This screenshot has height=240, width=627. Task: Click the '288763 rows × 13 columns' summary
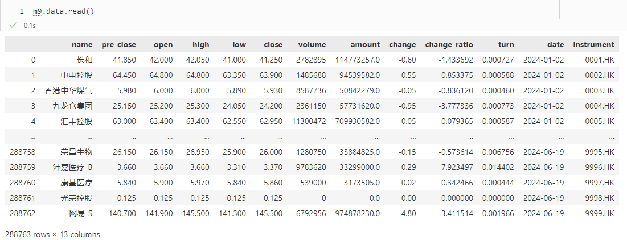pyautogui.click(x=52, y=234)
